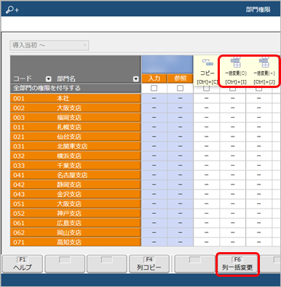The image size is (281, 287).
Task: Select row 042 静岡支店
Action: 76,185
